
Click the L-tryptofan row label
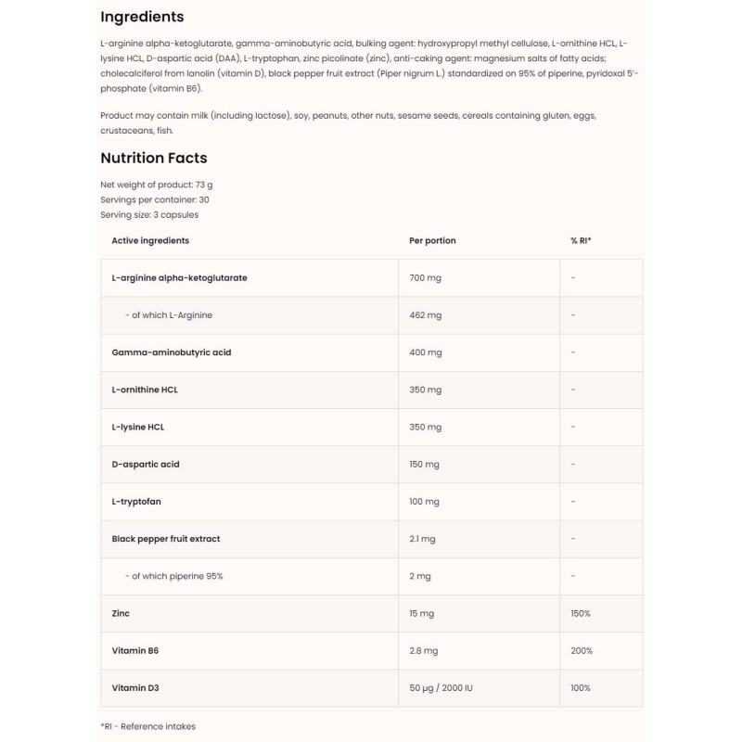click(135, 501)
